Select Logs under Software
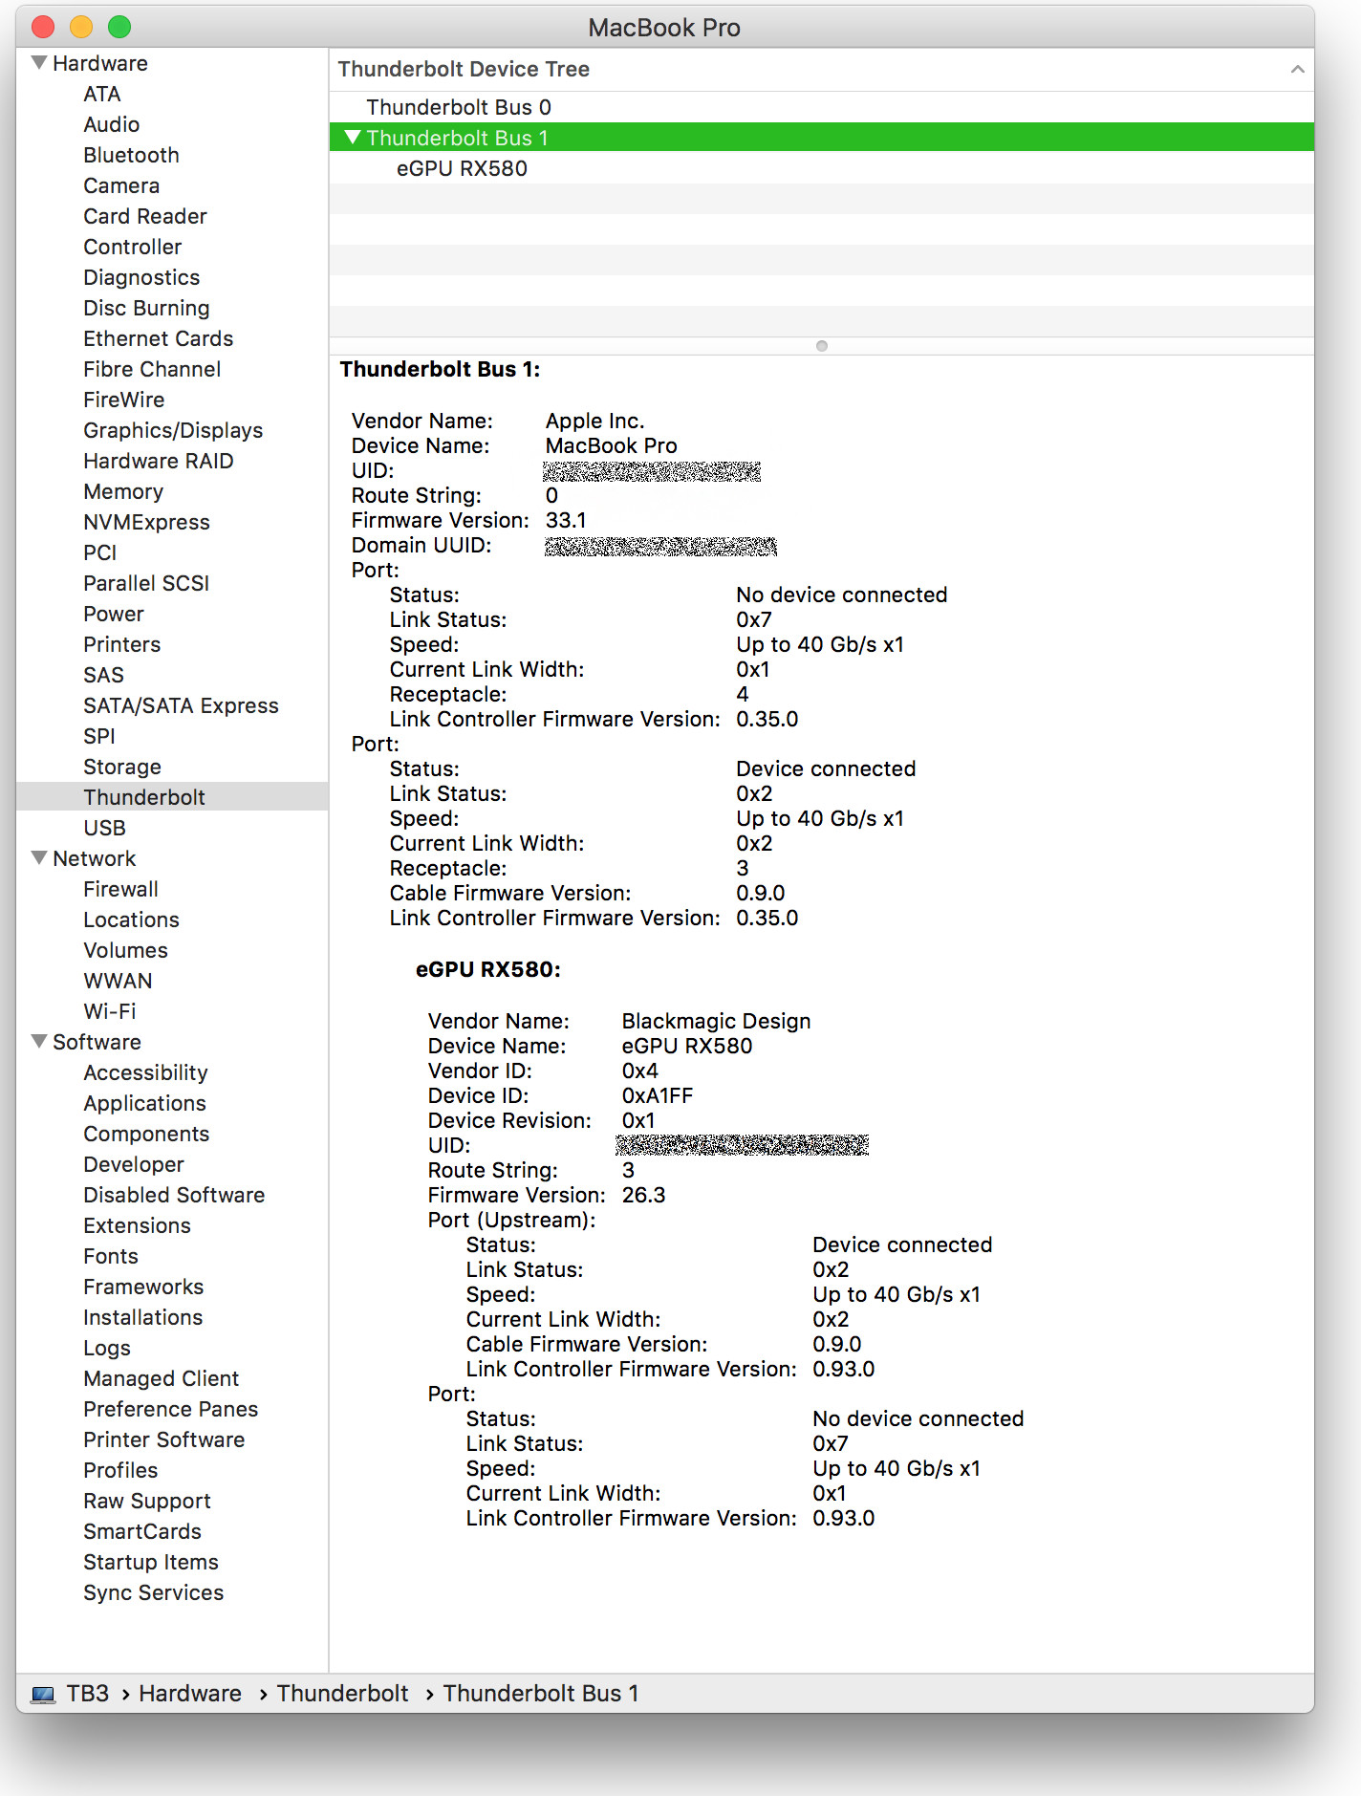 pyautogui.click(x=107, y=1348)
